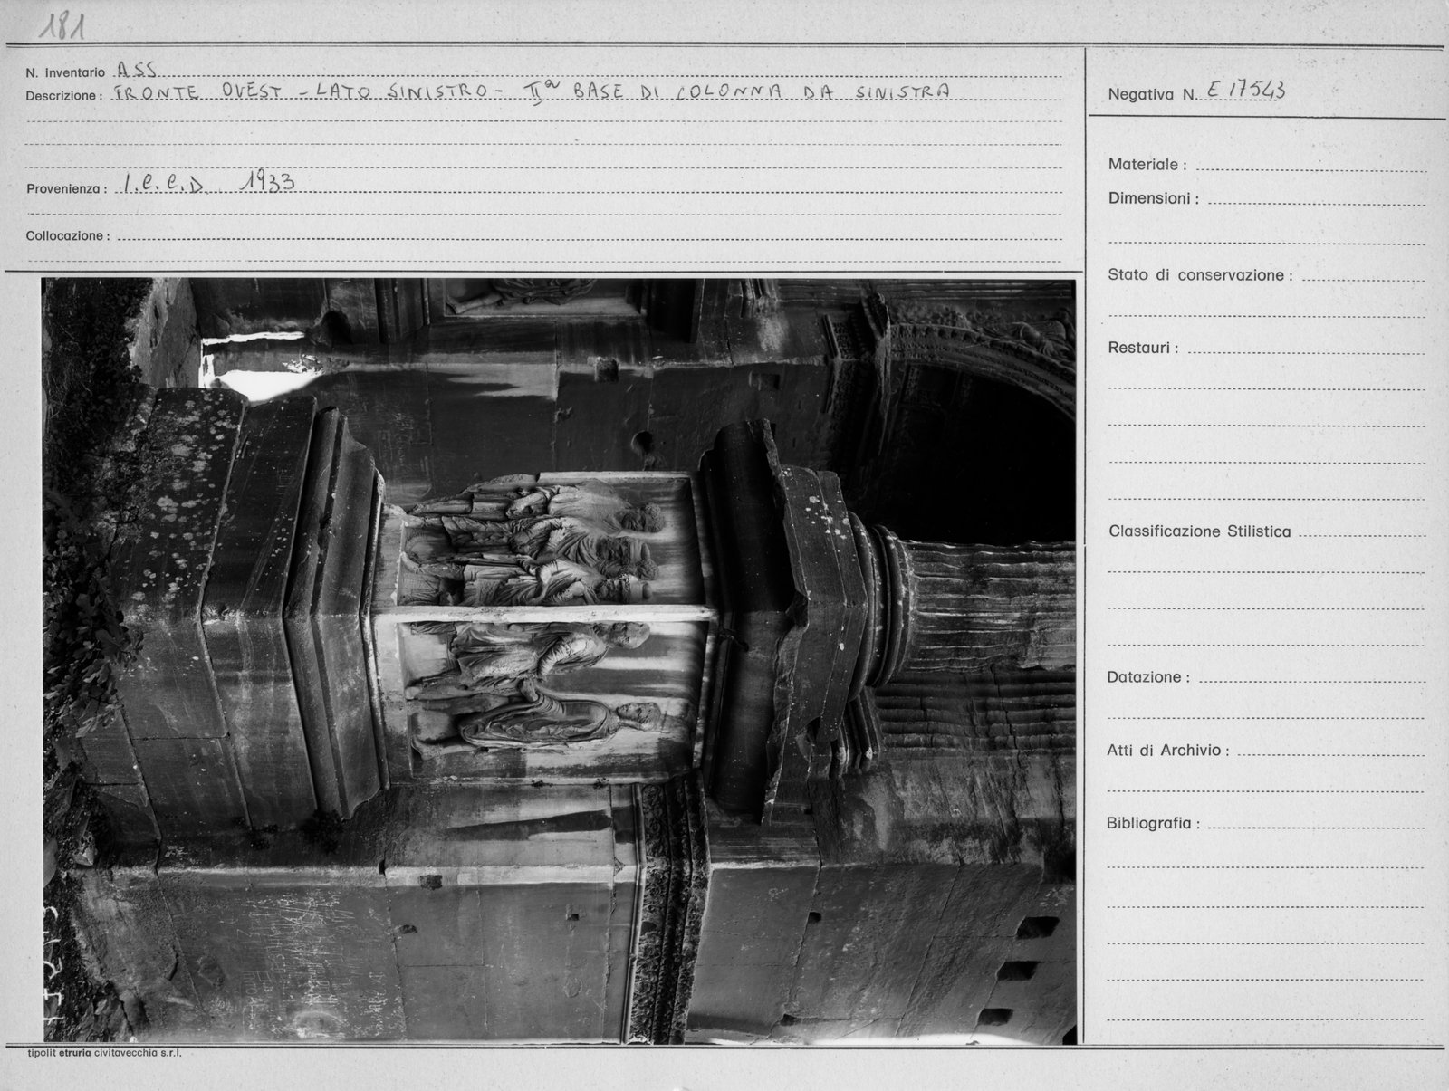Image resolution: width=1449 pixels, height=1091 pixels.
Task: Select the 'Negativa N.' label
Action: pos(1153,94)
